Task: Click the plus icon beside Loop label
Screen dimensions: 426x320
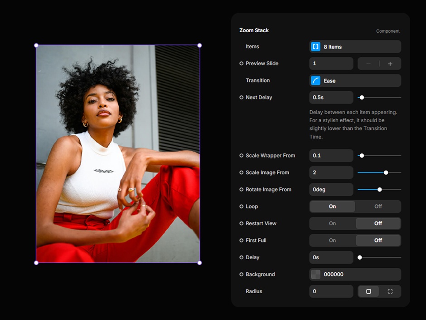Action: [242, 207]
